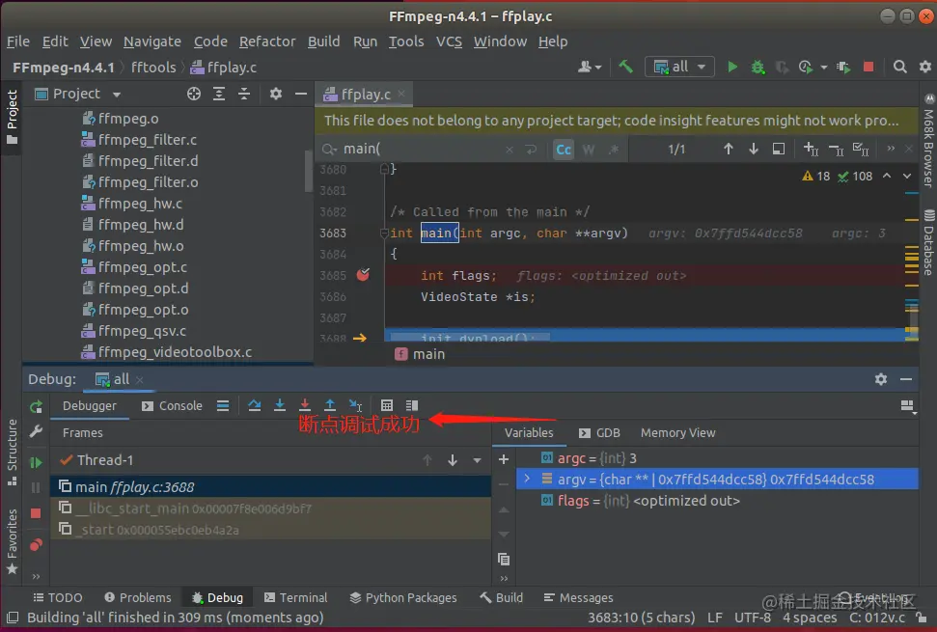This screenshot has height=632, width=937.
Task: Open IDE settings gear in top toolbar
Action: point(925,67)
